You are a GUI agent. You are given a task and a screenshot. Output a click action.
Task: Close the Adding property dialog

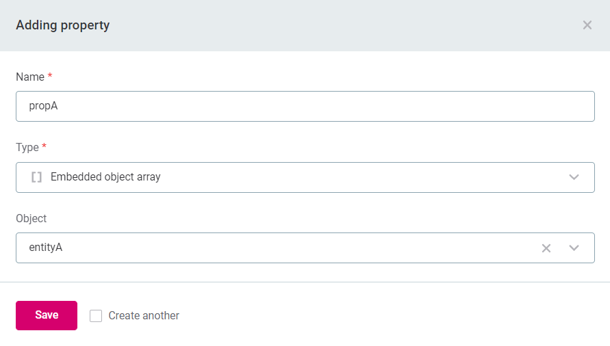coord(587,25)
